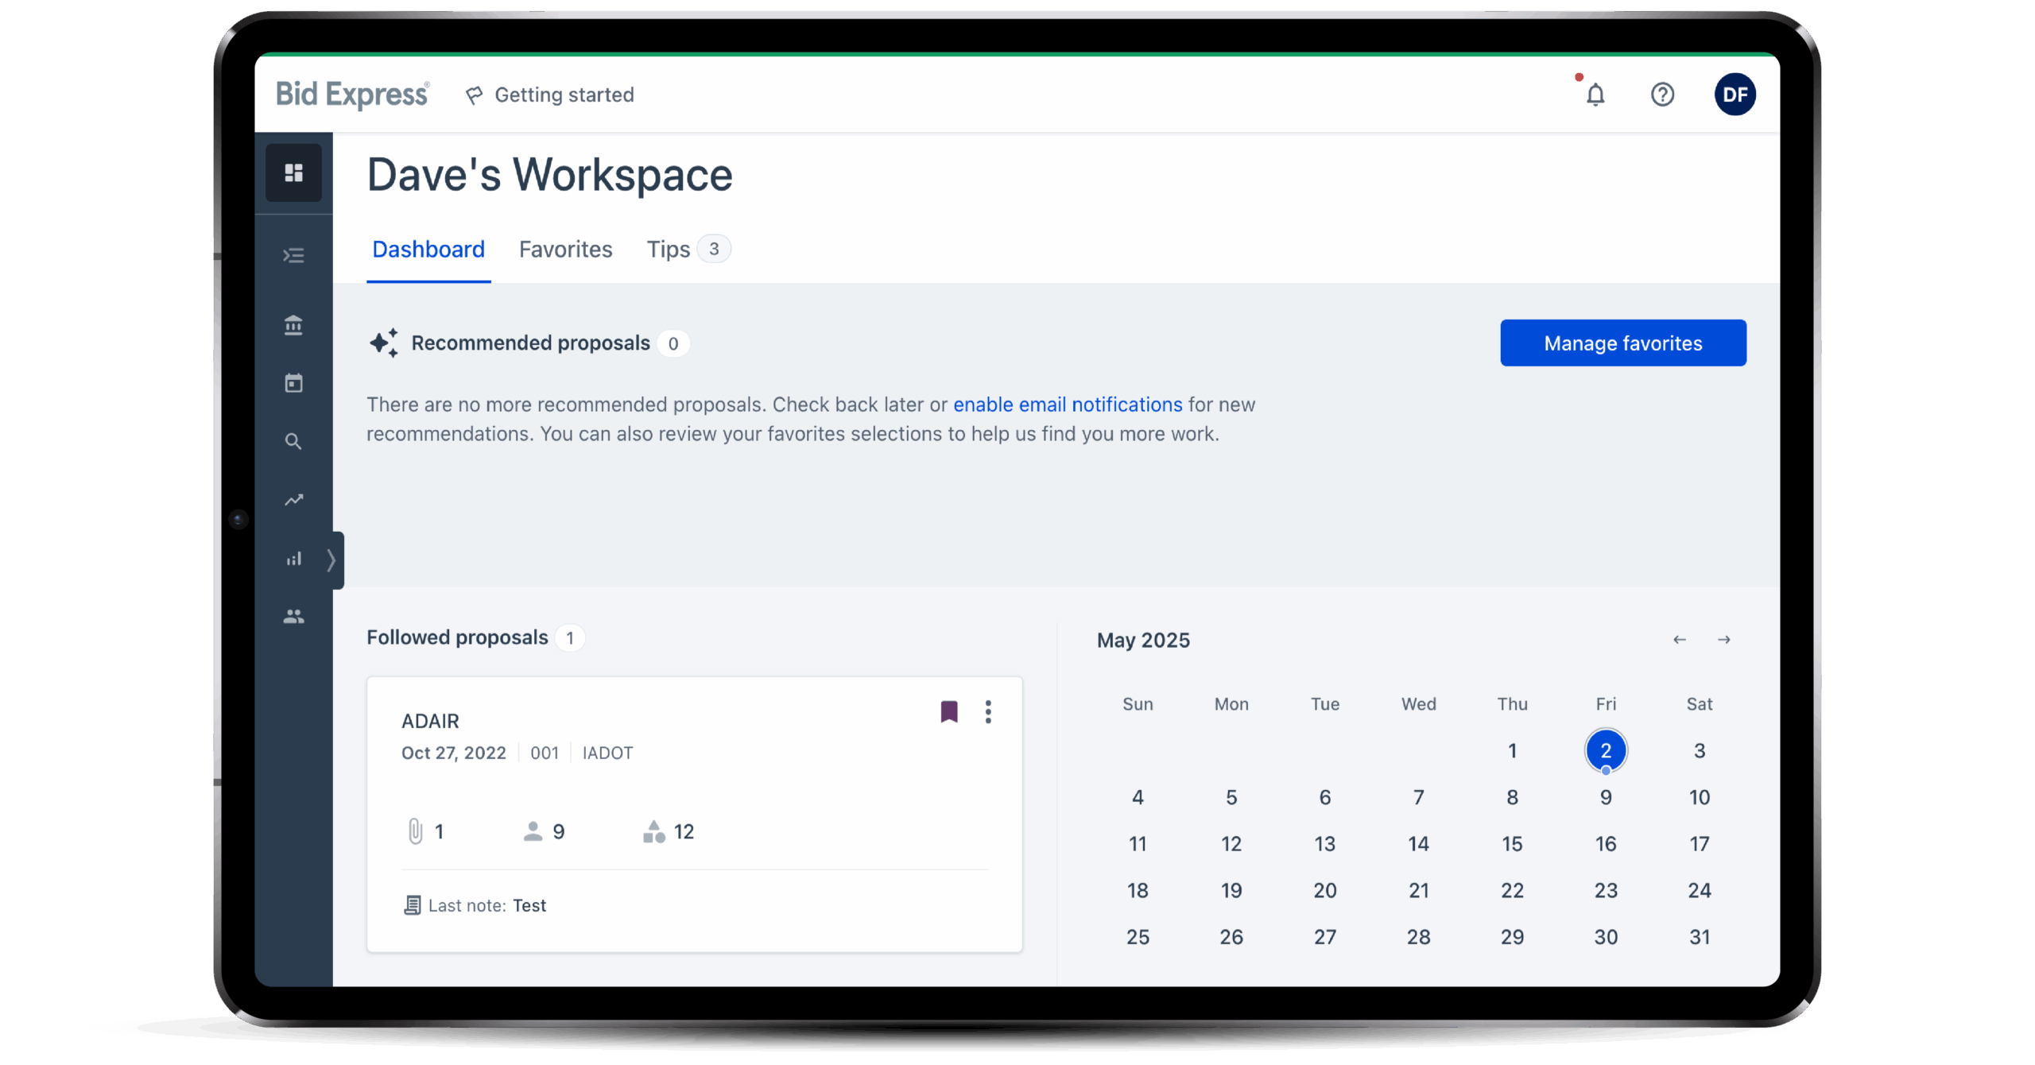
Task: Click the Manage favorites button
Action: click(x=1622, y=343)
